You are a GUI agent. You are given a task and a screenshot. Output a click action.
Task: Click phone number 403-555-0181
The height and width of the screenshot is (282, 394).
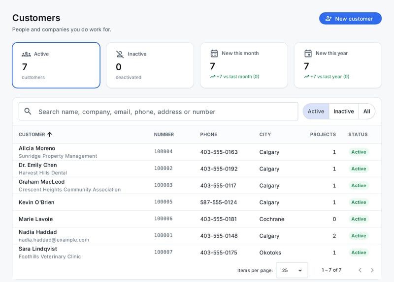coord(219,219)
